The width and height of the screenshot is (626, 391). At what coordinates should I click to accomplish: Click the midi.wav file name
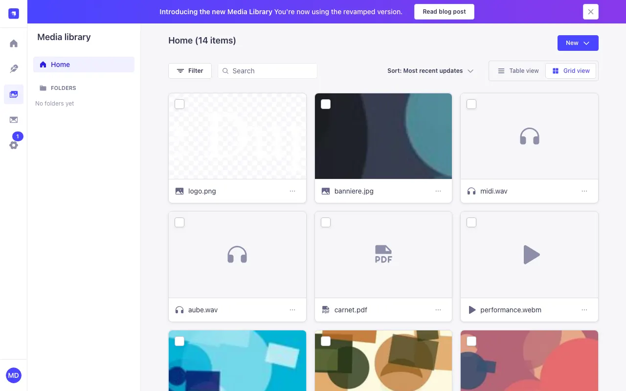[494, 191]
